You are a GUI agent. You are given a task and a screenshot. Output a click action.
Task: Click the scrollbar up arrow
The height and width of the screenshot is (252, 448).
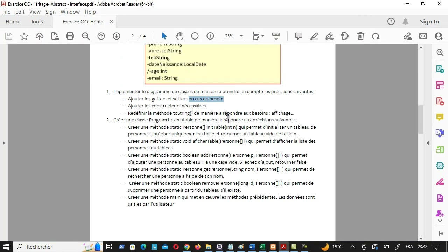[421, 48]
